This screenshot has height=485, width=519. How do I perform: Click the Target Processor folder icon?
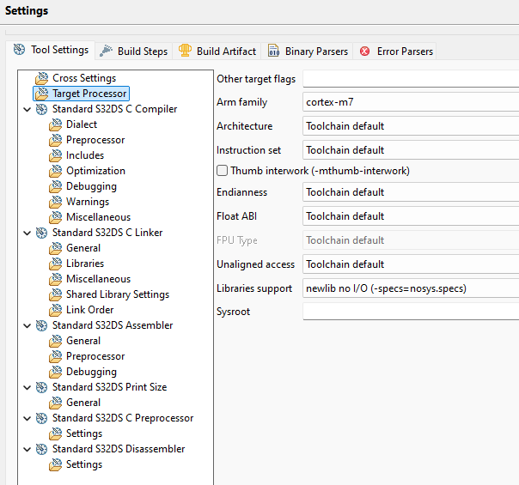click(x=42, y=94)
